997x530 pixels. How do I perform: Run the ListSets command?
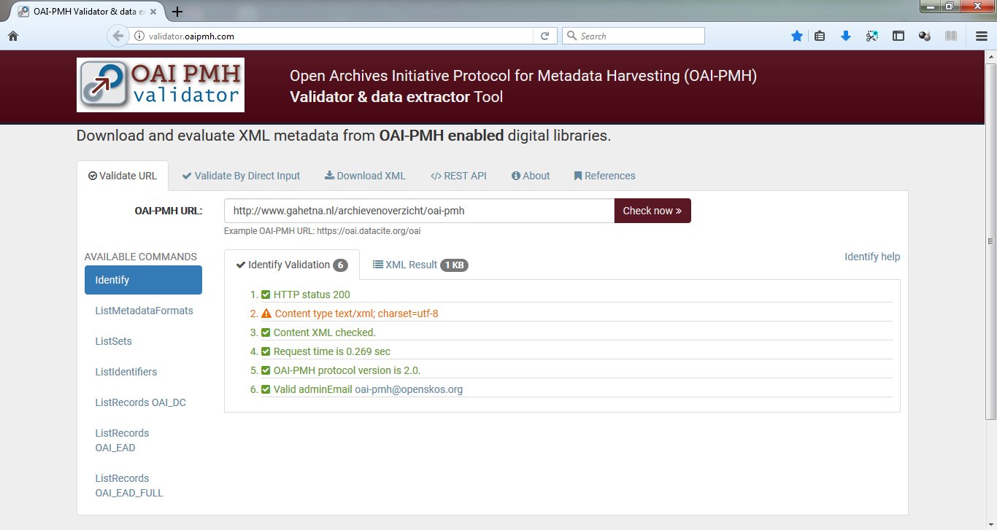(x=113, y=341)
